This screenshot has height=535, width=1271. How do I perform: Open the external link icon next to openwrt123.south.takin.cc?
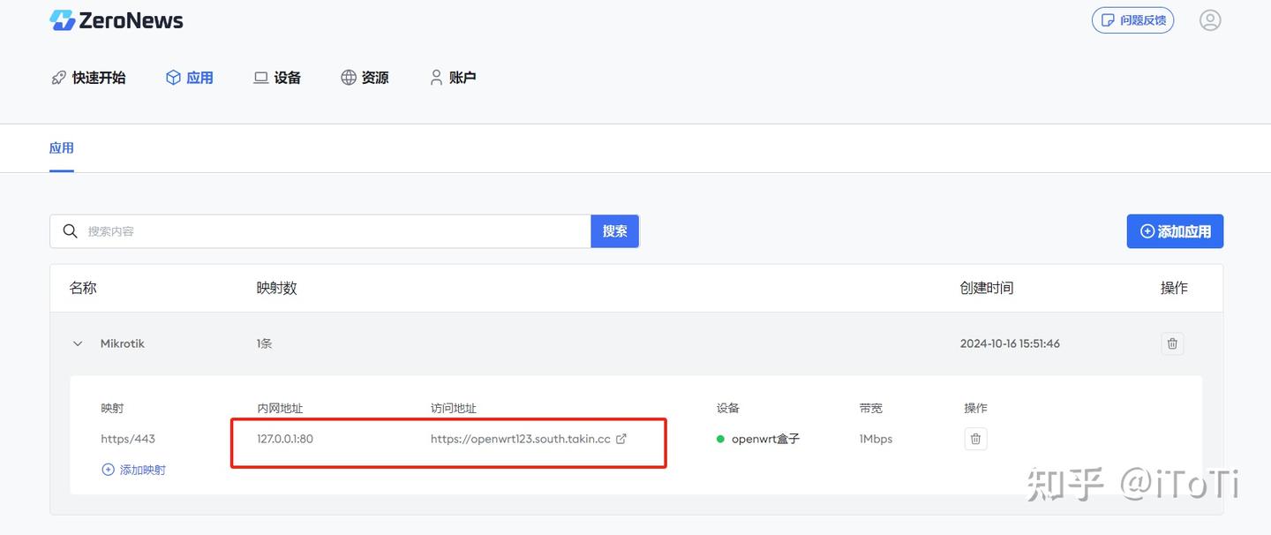(x=621, y=438)
